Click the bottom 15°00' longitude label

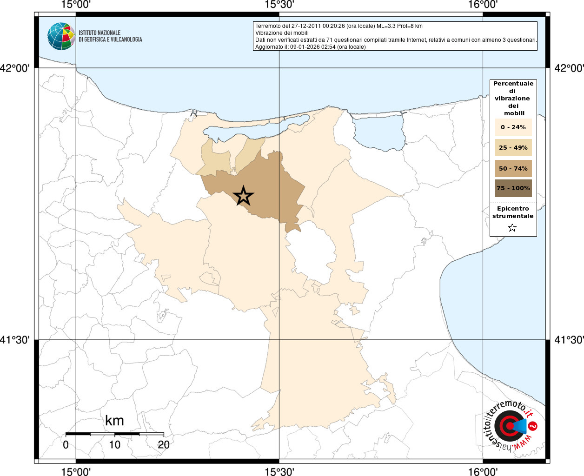pos(76,471)
